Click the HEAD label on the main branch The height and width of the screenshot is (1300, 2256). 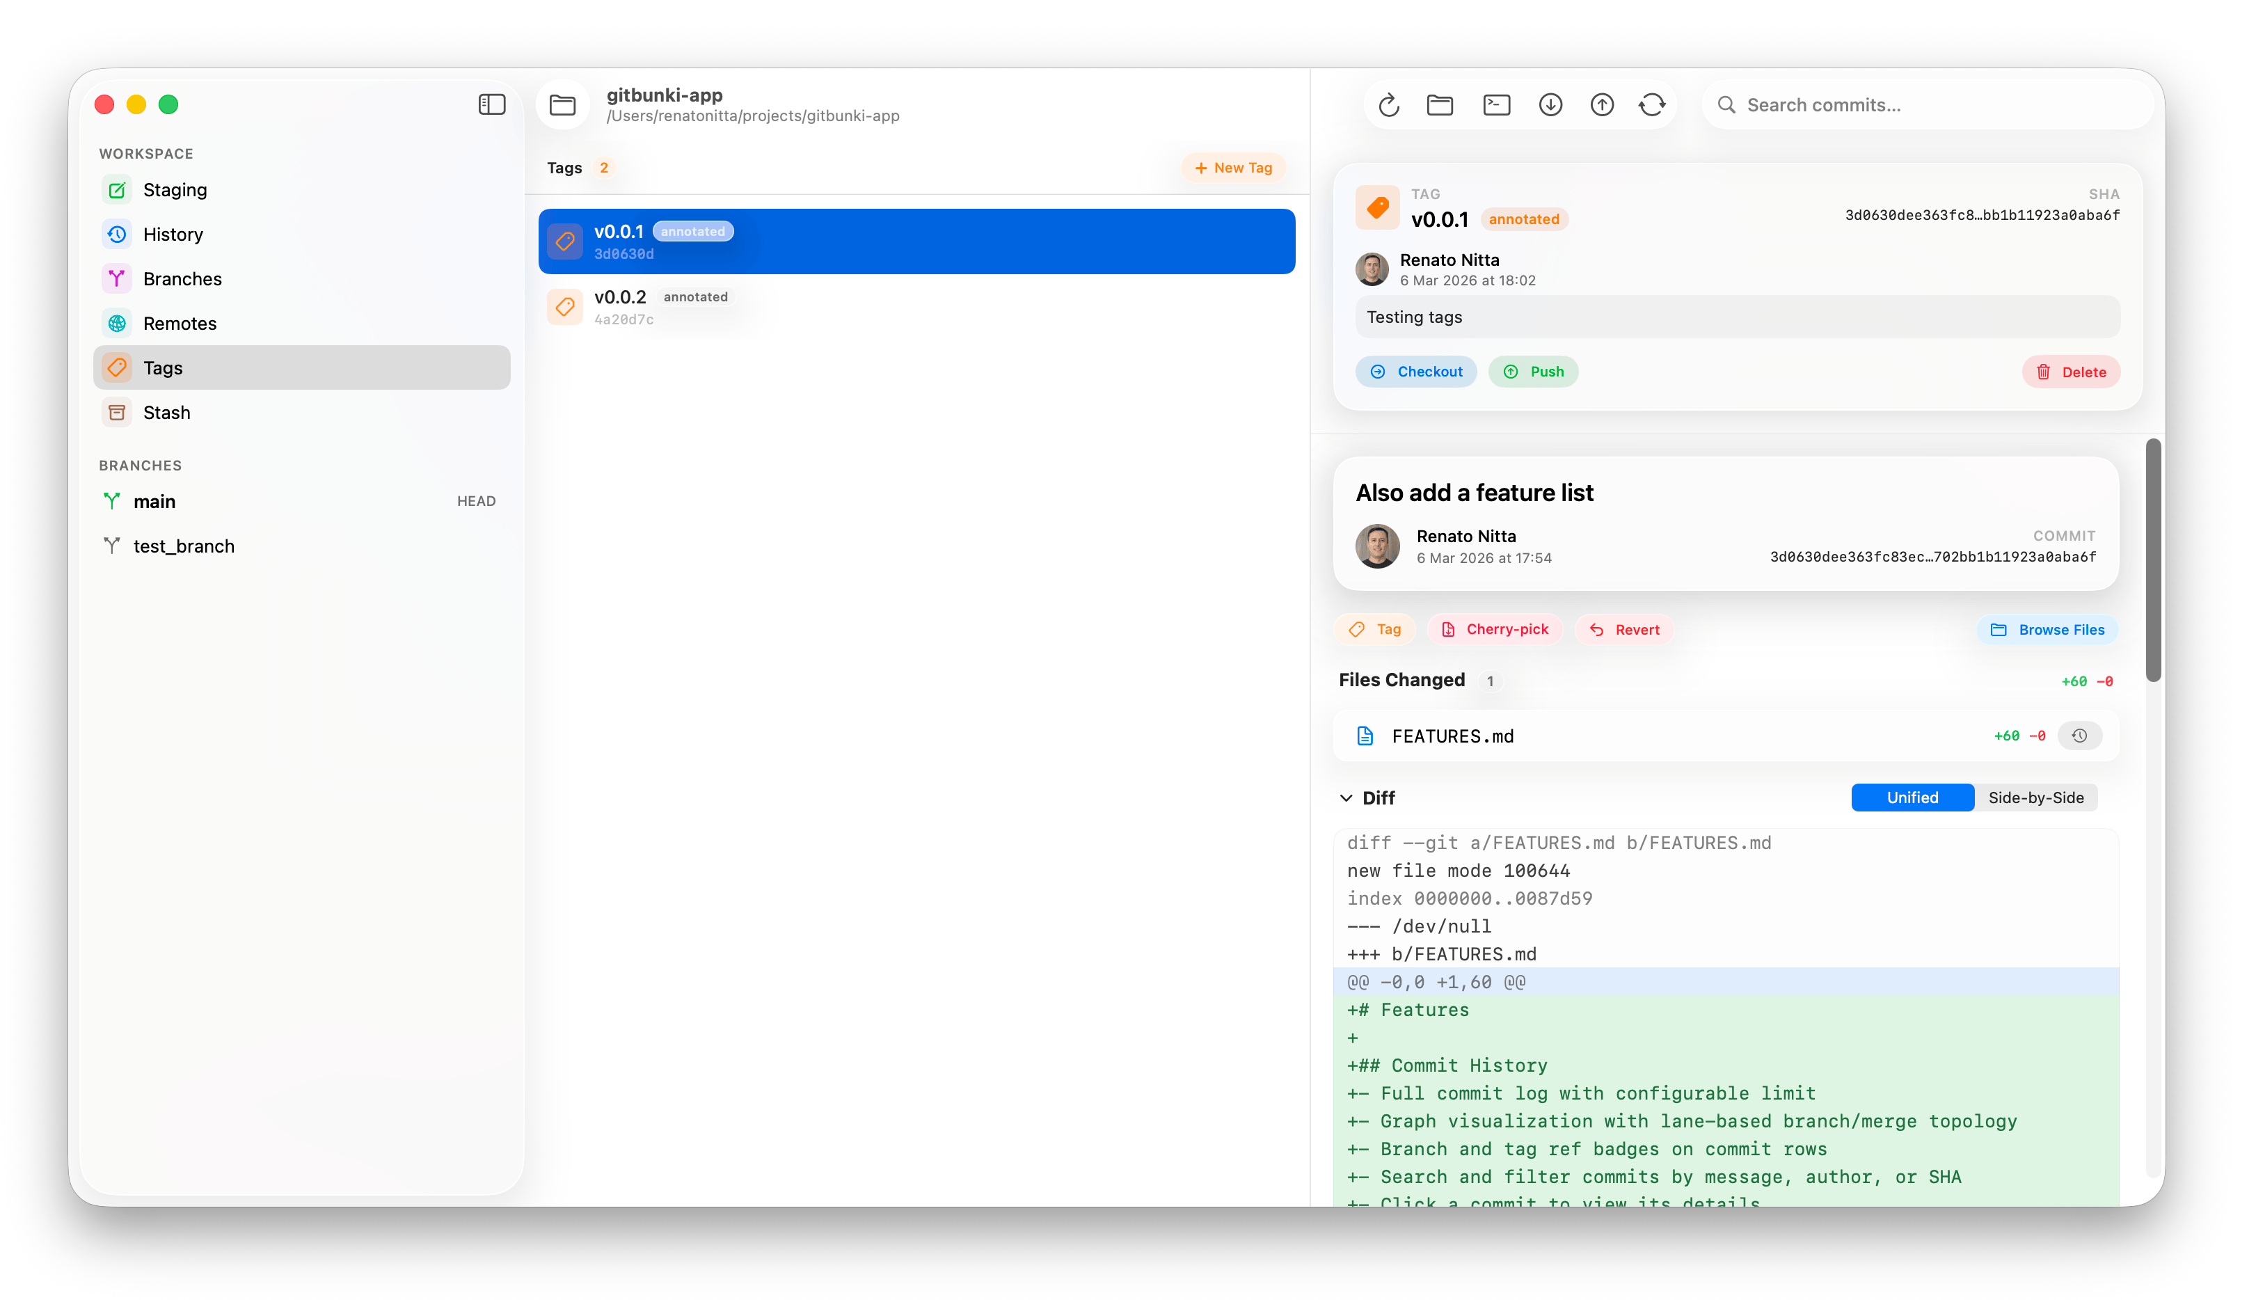476,502
